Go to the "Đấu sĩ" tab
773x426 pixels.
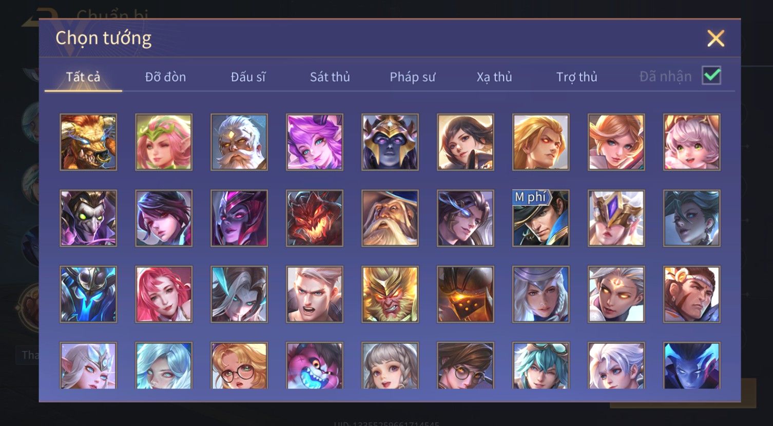coord(248,77)
